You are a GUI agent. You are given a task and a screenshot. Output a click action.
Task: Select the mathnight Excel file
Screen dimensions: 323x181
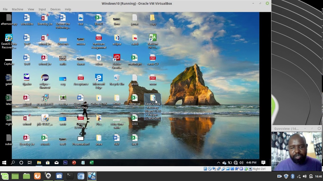[135, 60]
